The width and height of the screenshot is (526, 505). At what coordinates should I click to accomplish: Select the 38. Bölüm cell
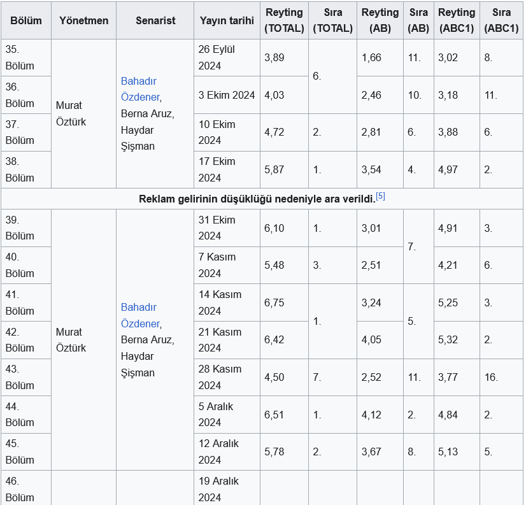pyautogui.click(x=26, y=170)
